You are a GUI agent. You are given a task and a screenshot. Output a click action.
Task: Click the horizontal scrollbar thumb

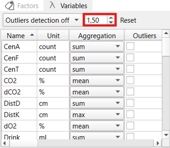tap(24, 143)
